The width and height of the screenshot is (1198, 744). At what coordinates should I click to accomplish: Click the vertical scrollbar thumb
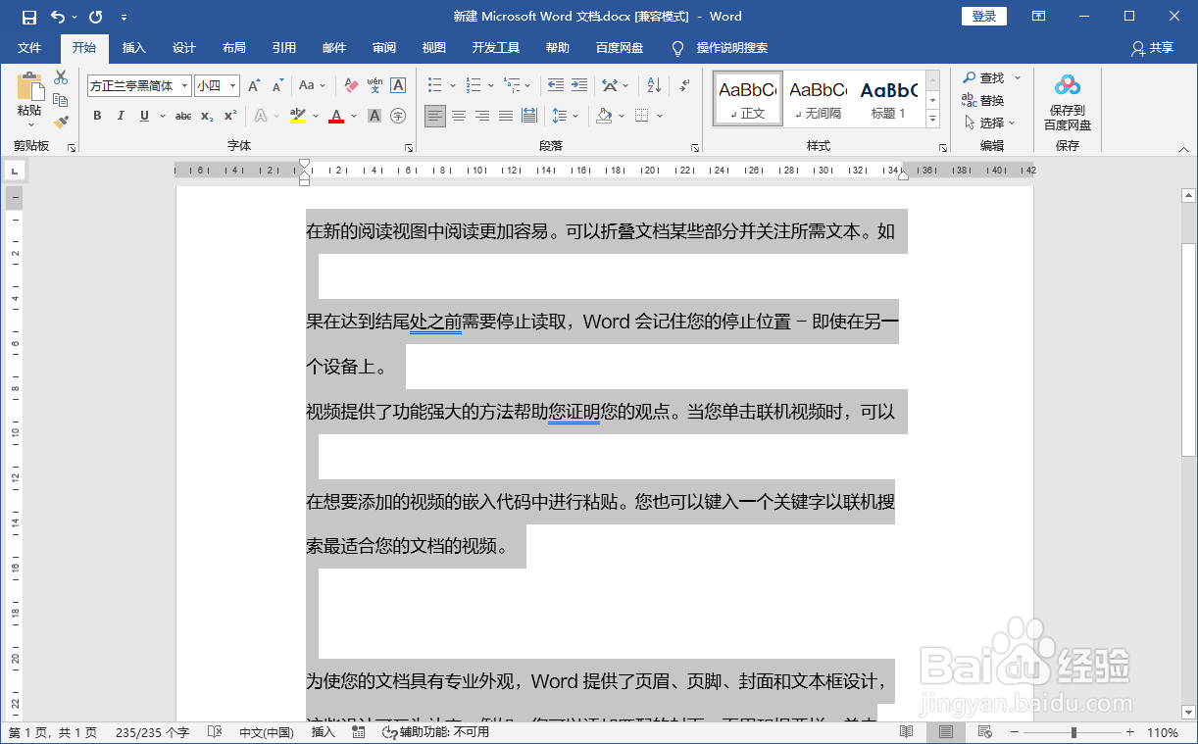point(1189,350)
